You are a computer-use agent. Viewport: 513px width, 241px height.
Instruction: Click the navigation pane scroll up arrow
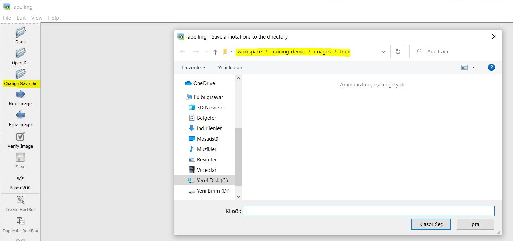coord(238,78)
